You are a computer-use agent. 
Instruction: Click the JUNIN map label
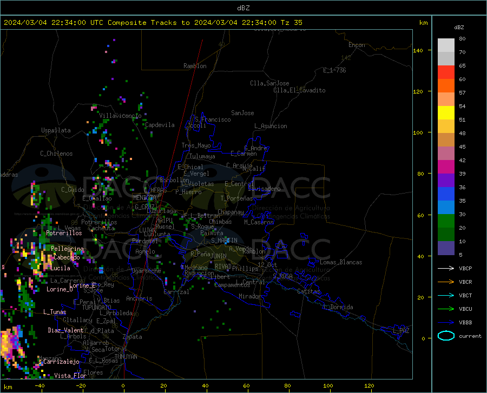click(x=219, y=256)
